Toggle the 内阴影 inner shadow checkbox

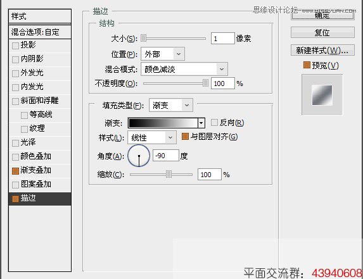(x=15, y=59)
